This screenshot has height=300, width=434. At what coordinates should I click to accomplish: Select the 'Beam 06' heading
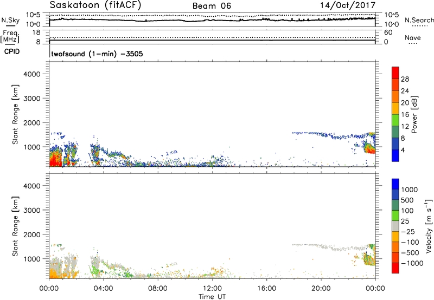212,6
